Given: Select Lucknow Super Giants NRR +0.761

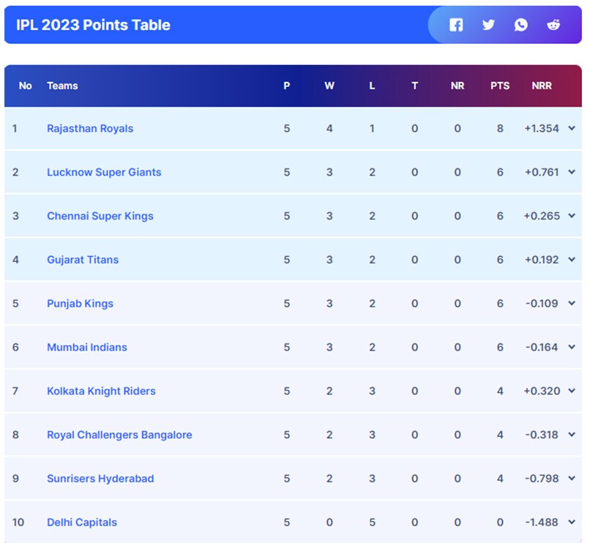Looking at the screenshot, I should pos(542,172).
